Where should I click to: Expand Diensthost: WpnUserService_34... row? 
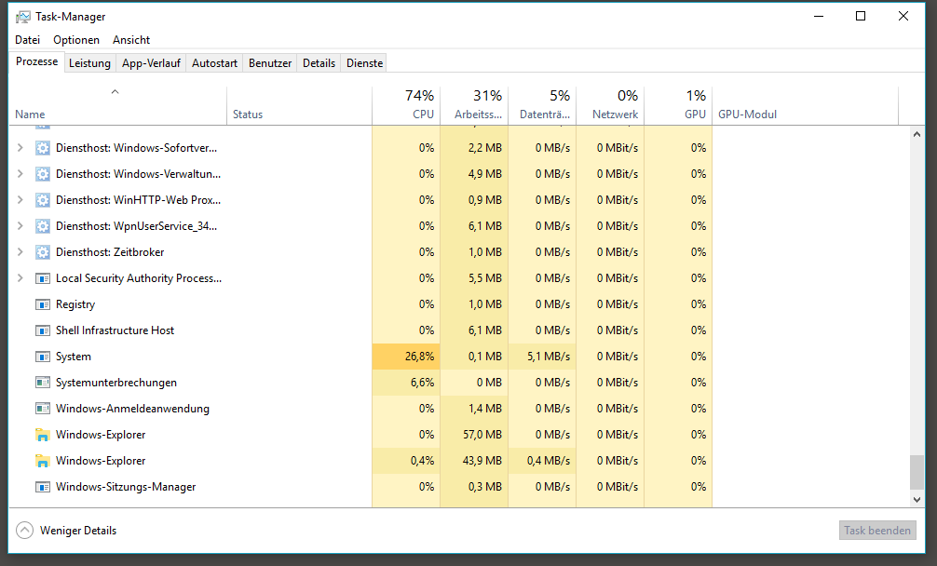[x=20, y=225]
